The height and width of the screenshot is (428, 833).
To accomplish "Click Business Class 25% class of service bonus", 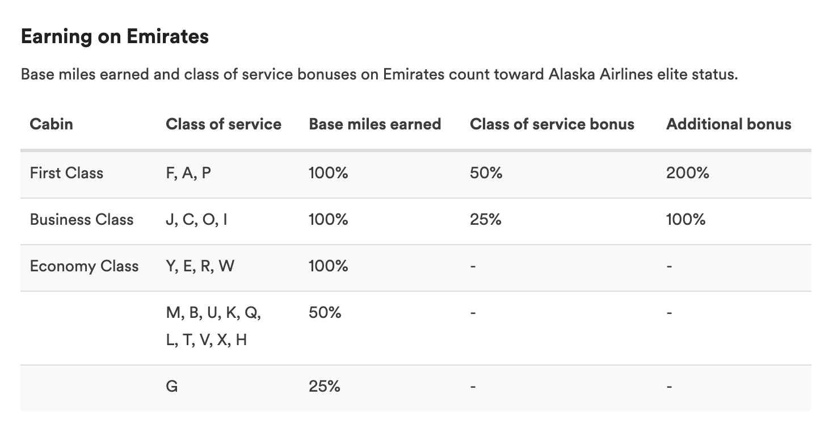I will (x=485, y=220).
